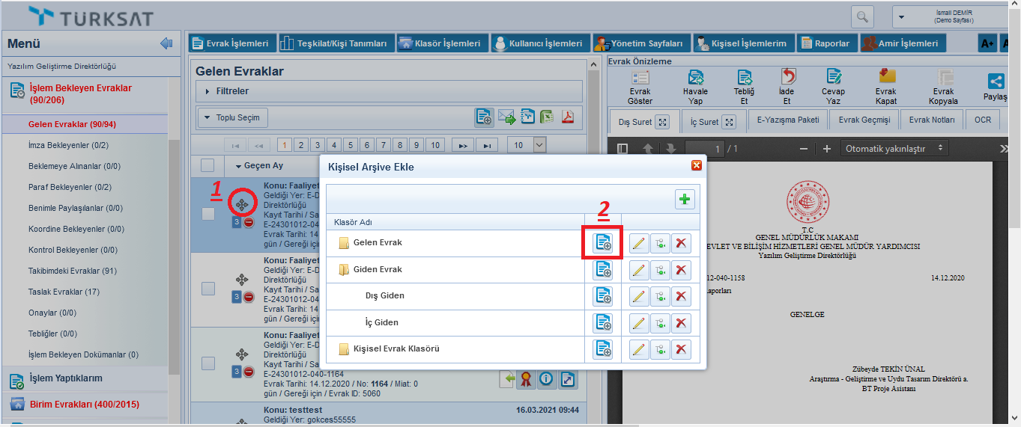Toggle the select-all checkbox in list header

(208, 165)
